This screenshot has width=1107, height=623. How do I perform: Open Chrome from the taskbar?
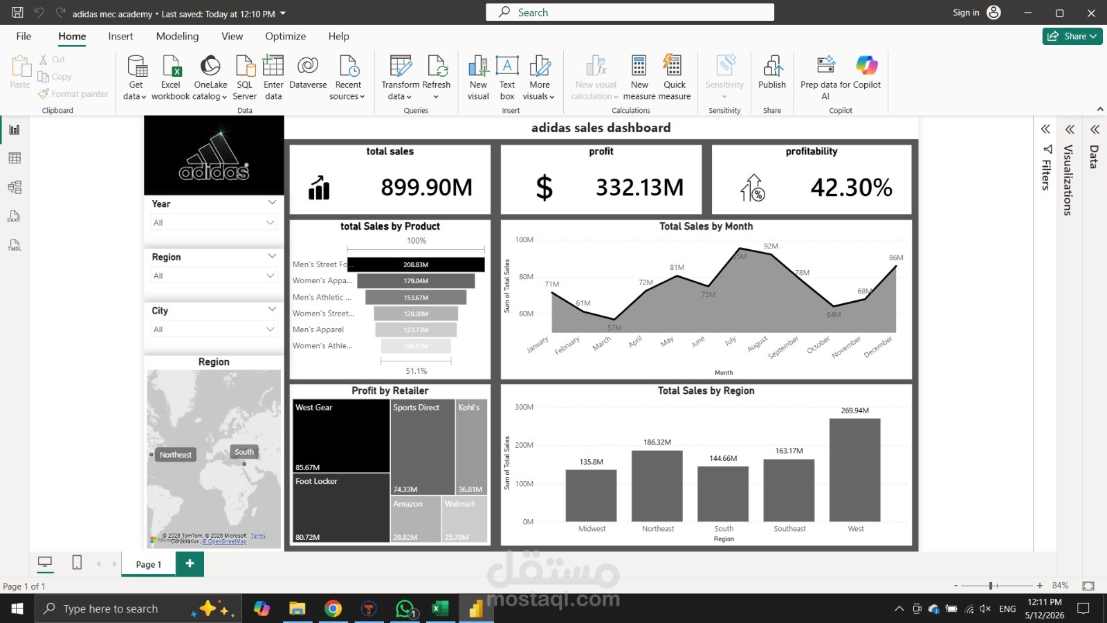tap(333, 608)
